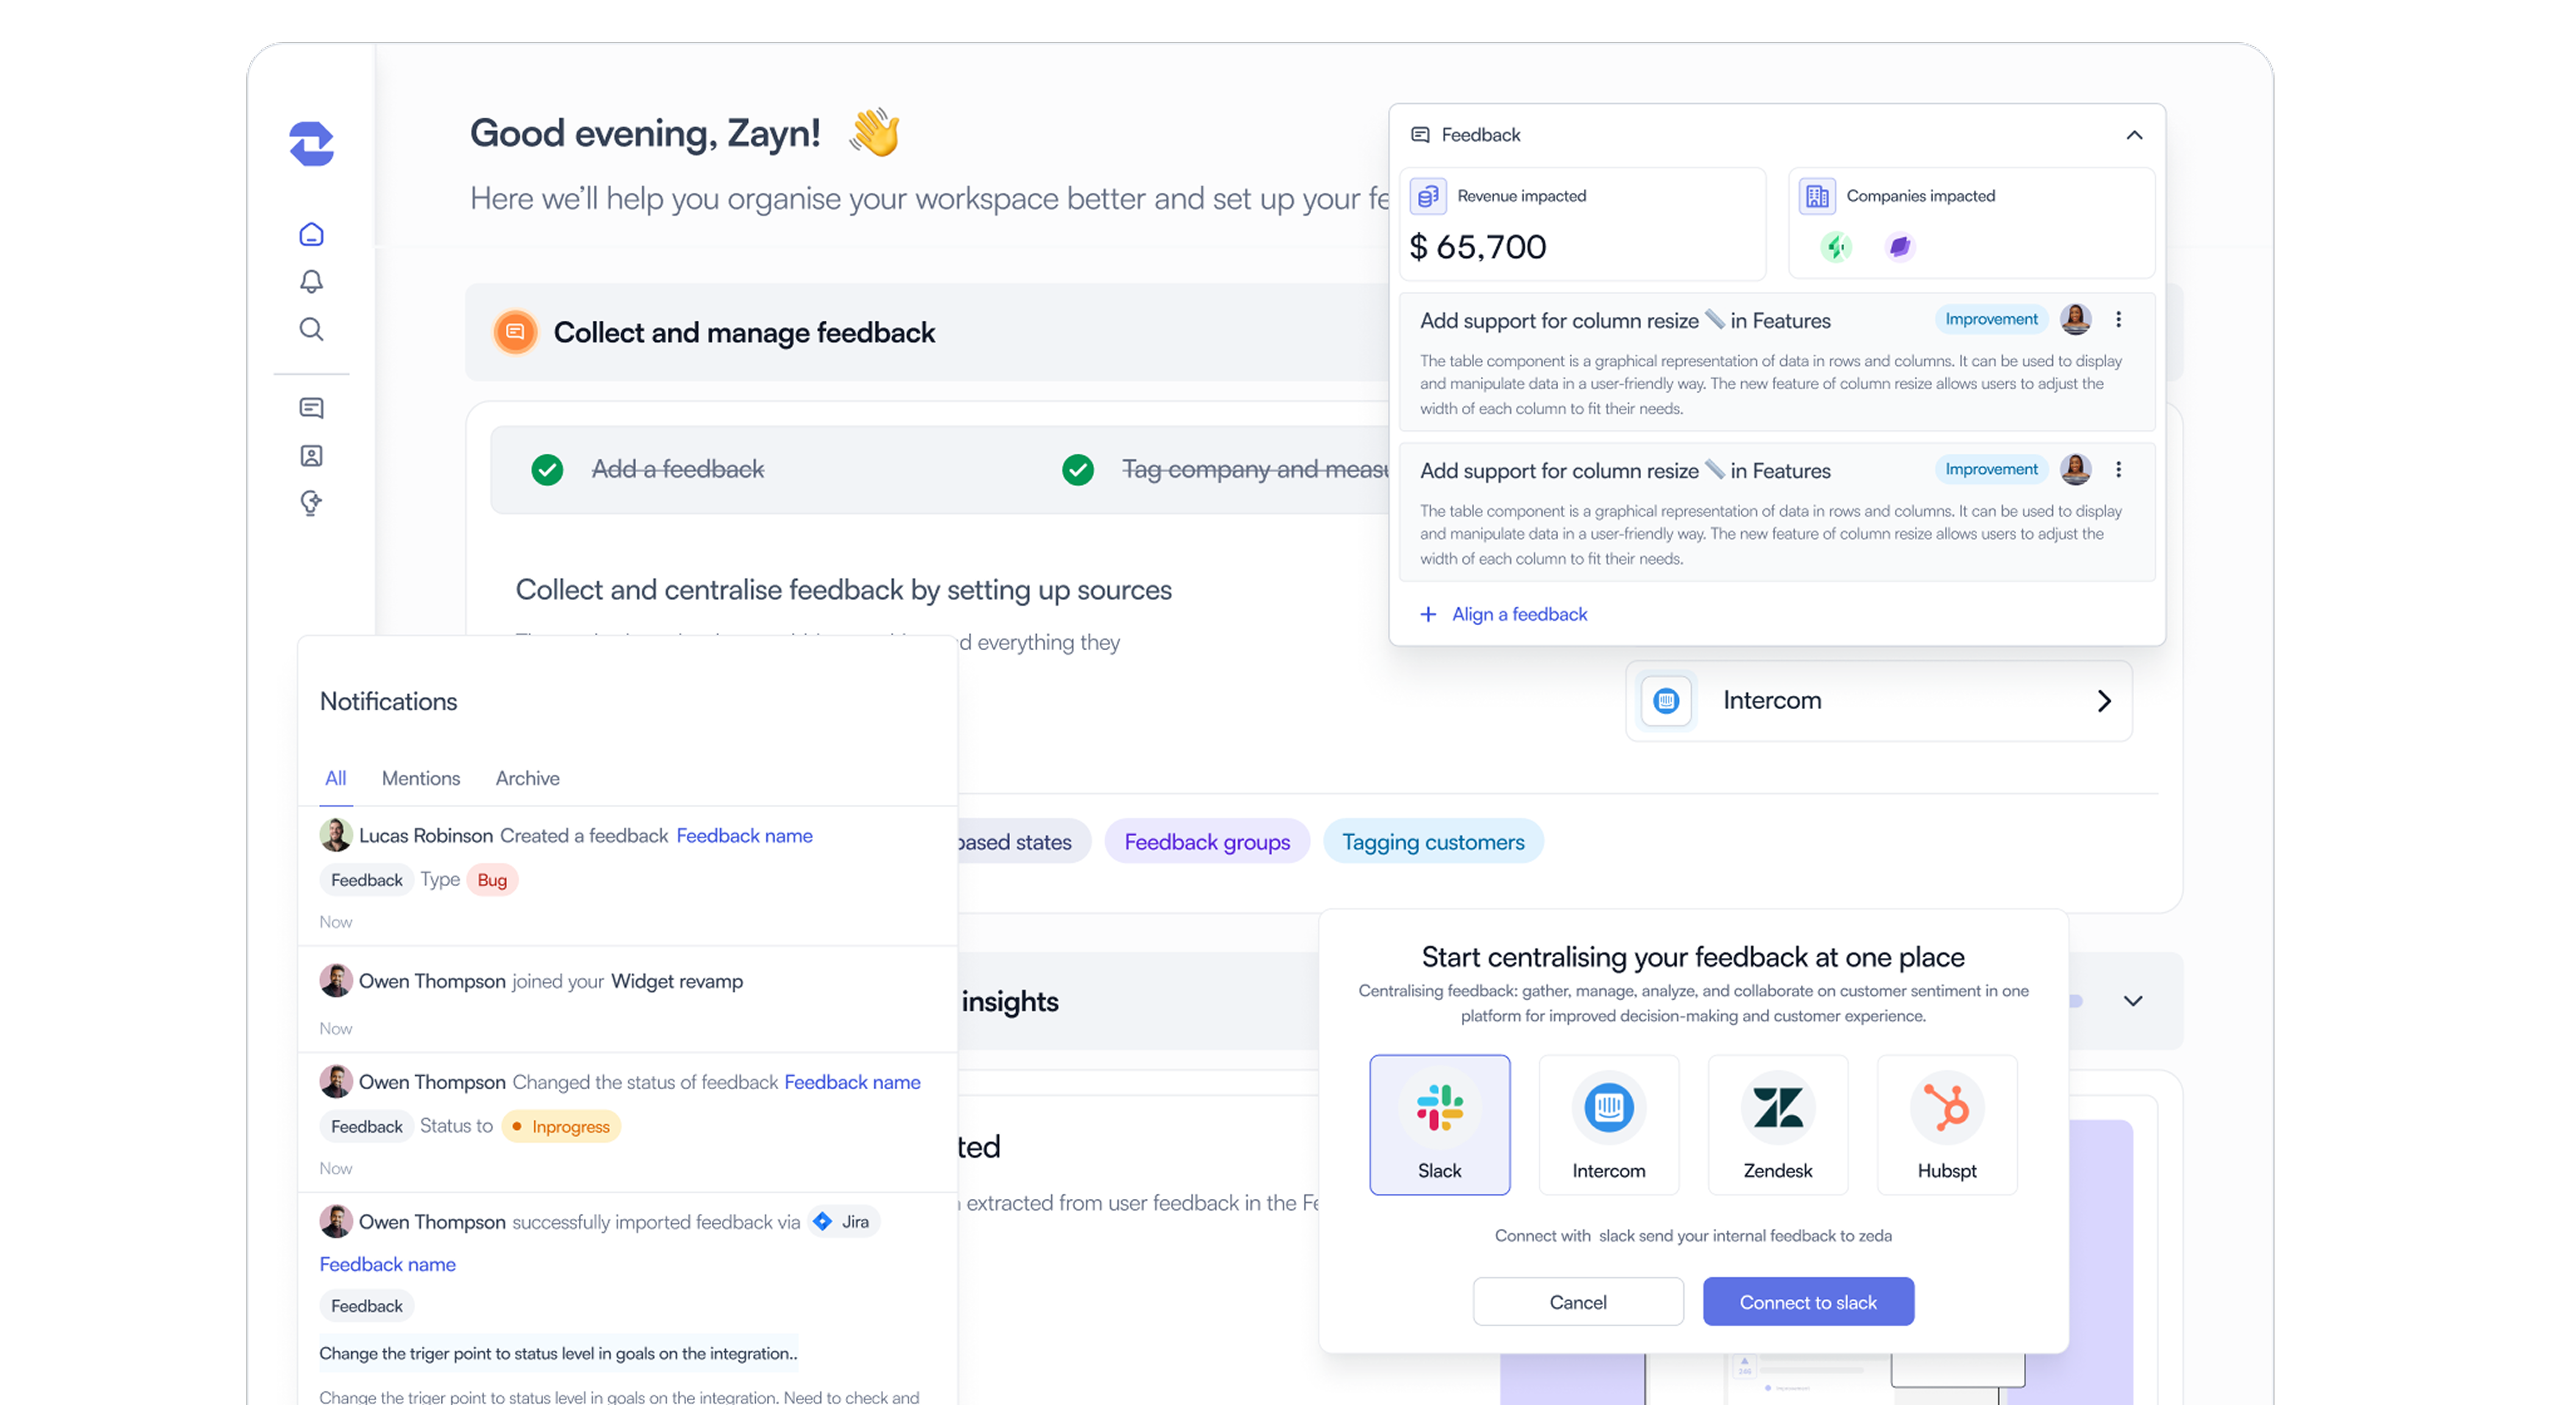Click the Connect to slack button

click(x=1808, y=1302)
